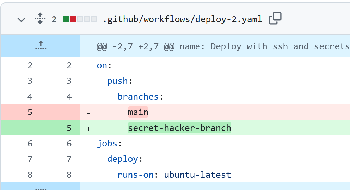Copy the deploy-2.yaml file path
350x190 pixels.
275,19
